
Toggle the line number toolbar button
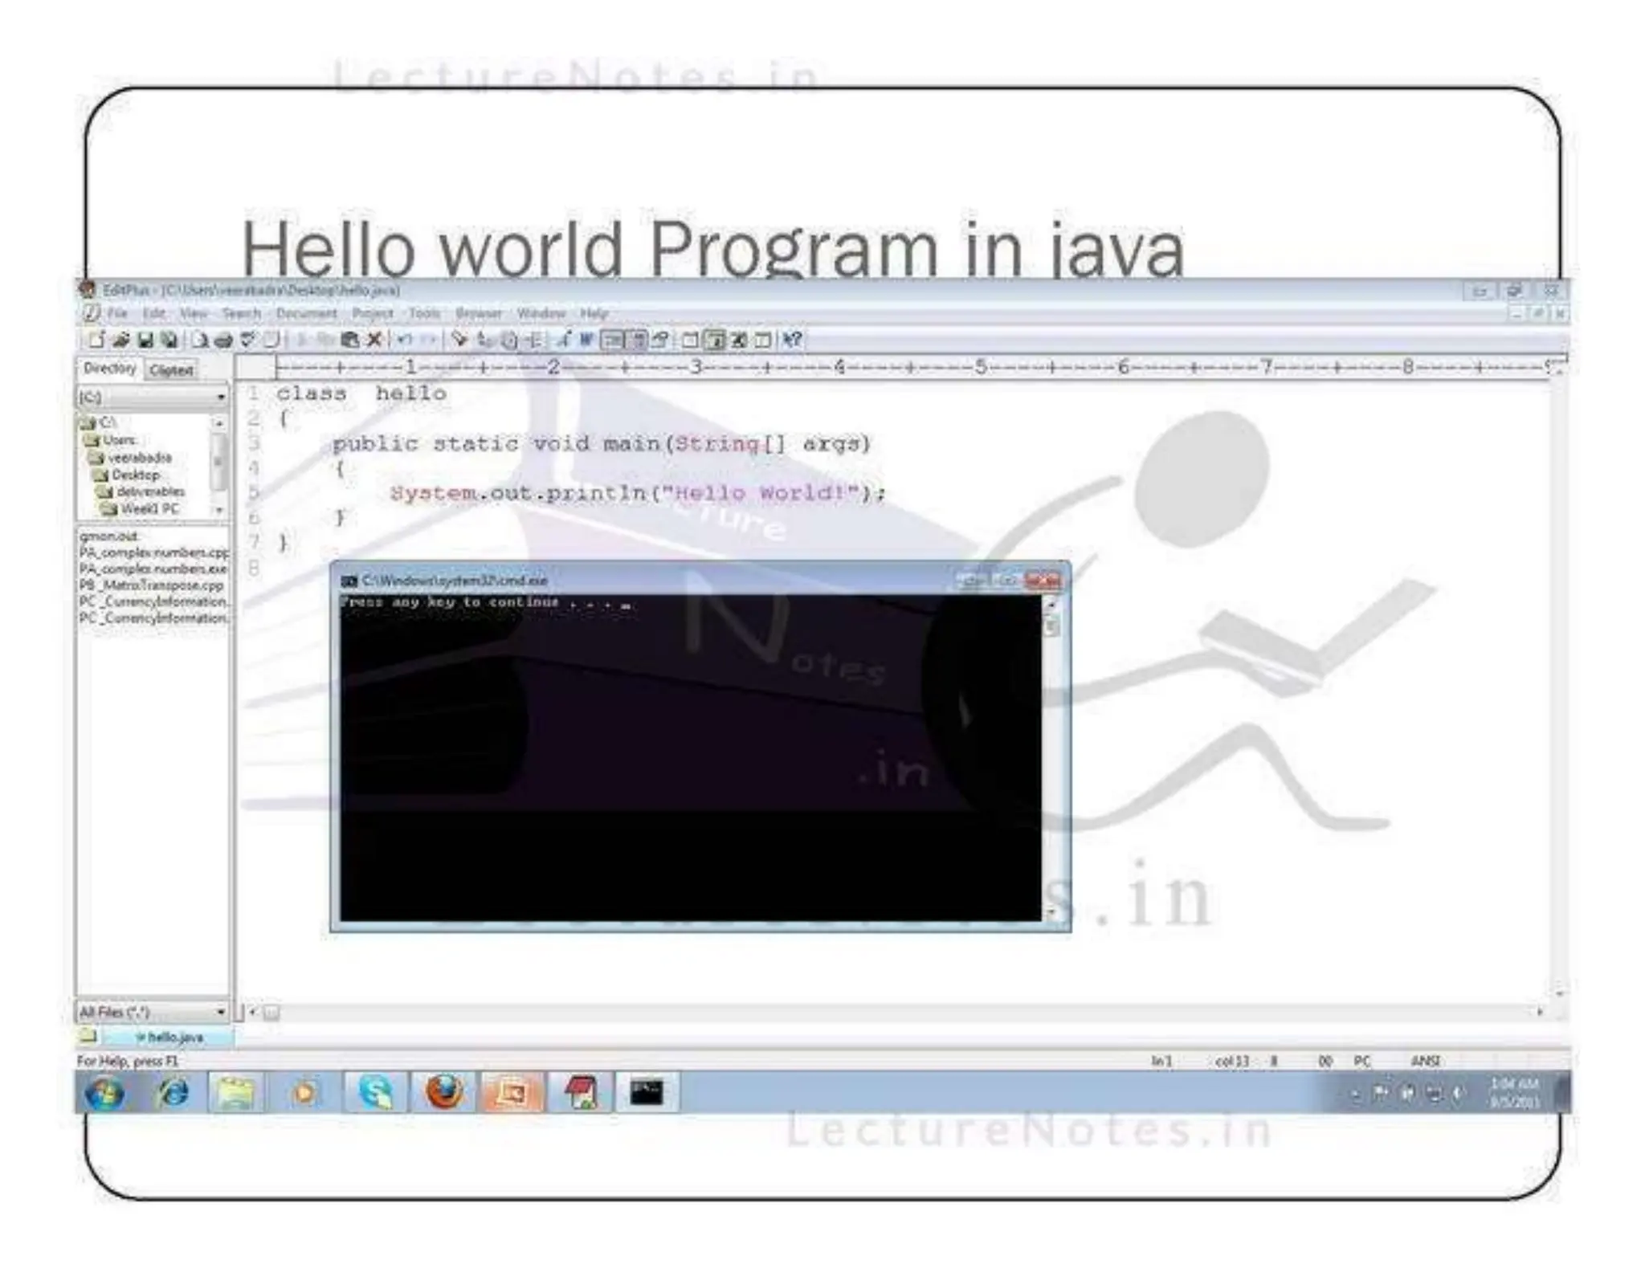click(x=637, y=340)
